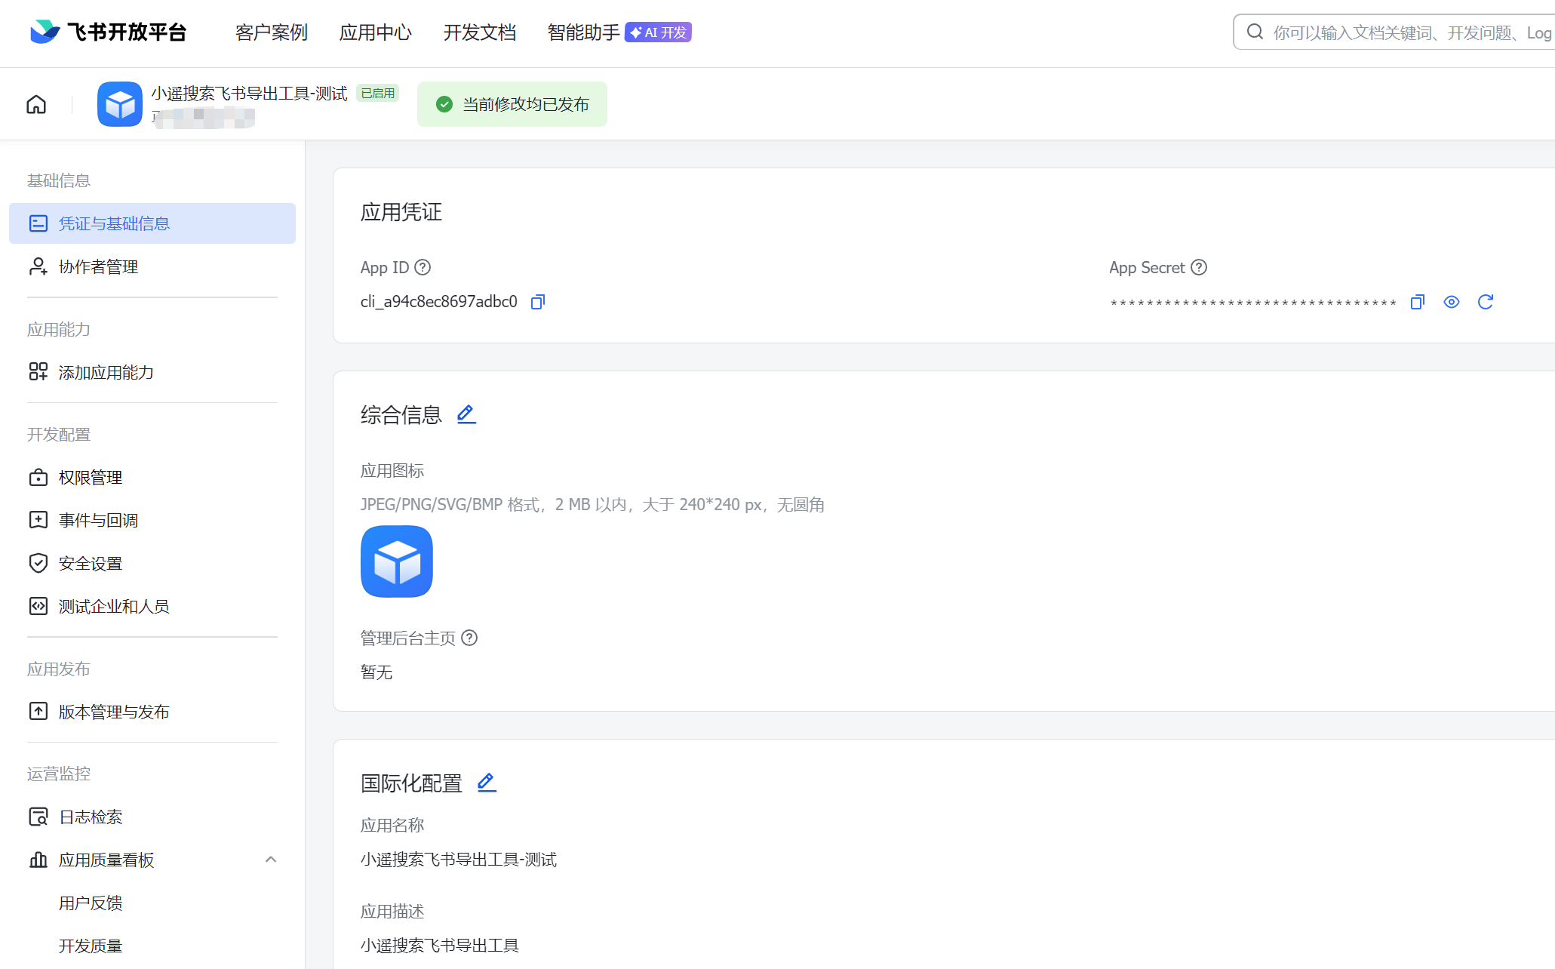Viewport: 1555px width, 969px height.
Task: Reveal the App Secret with eye icon
Action: tap(1451, 302)
